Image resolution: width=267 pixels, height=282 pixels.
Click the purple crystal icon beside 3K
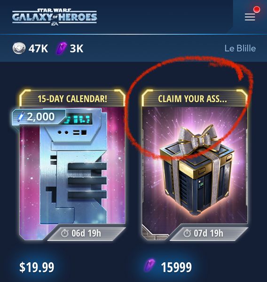[62, 48]
